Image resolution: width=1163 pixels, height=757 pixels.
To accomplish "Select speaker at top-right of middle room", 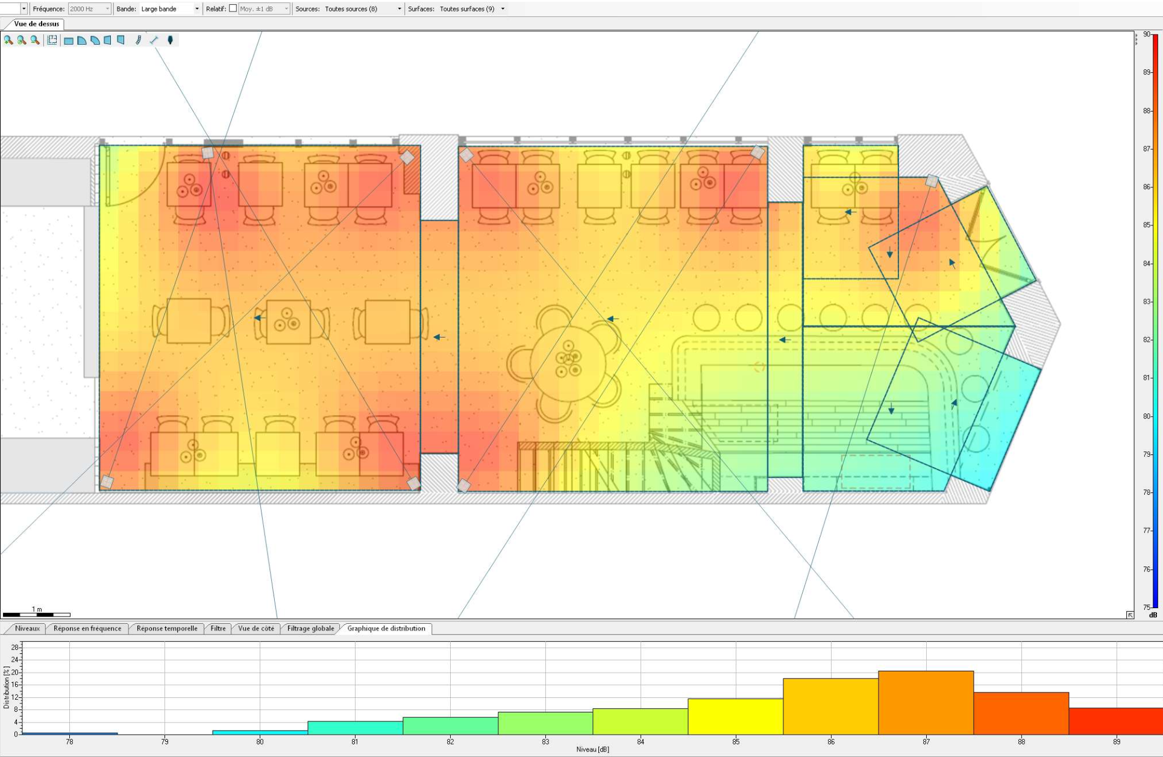I will pos(758,152).
